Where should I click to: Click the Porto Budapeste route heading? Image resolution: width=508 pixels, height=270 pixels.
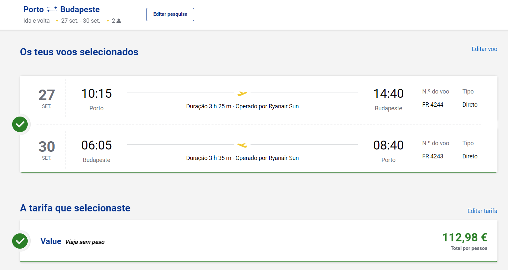coord(62,10)
